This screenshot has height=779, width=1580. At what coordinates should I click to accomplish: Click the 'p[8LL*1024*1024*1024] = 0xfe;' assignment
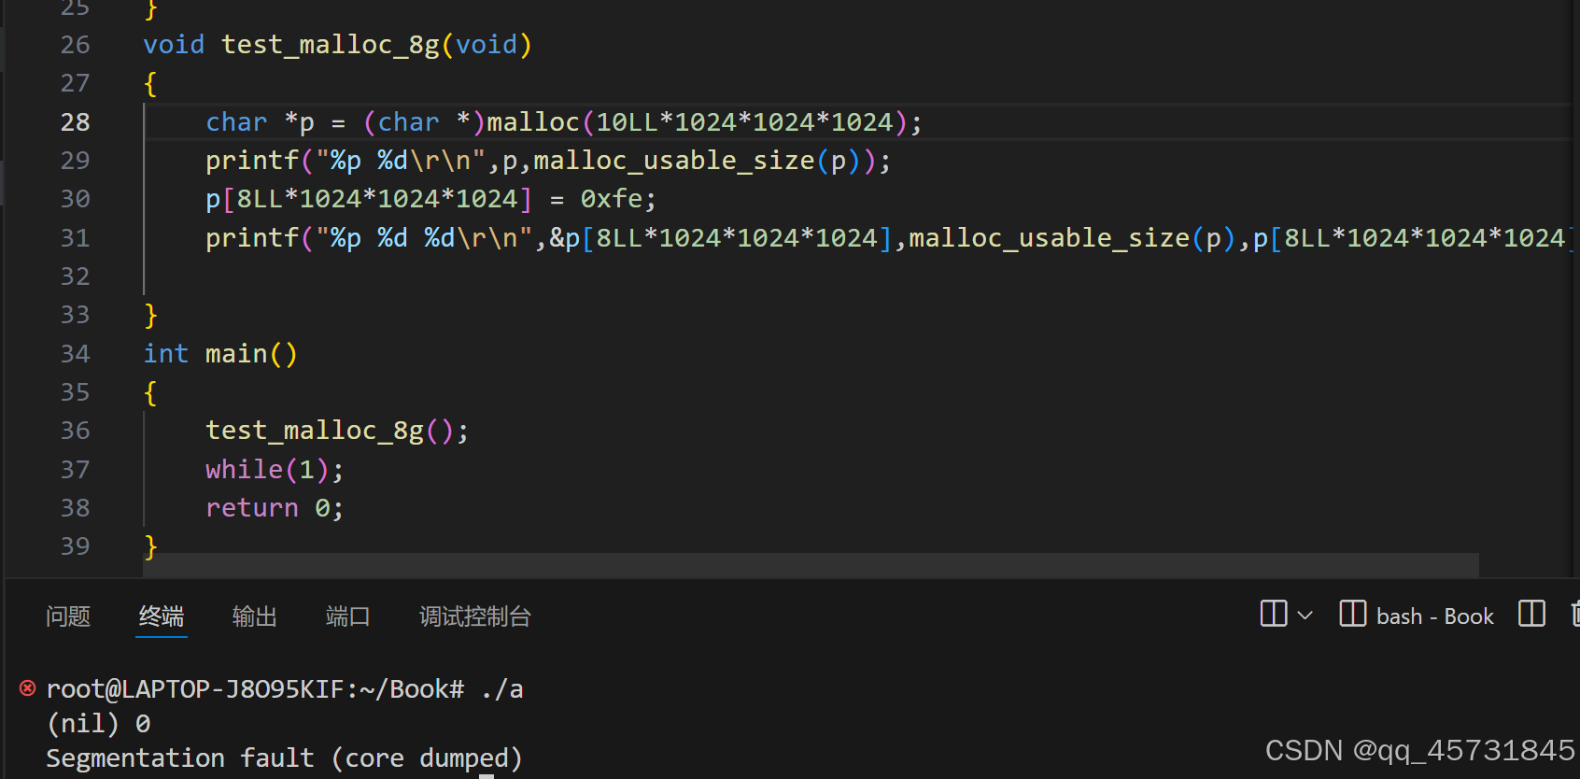[431, 199]
